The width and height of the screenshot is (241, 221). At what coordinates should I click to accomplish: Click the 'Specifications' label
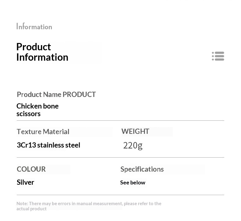click(142, 169)
